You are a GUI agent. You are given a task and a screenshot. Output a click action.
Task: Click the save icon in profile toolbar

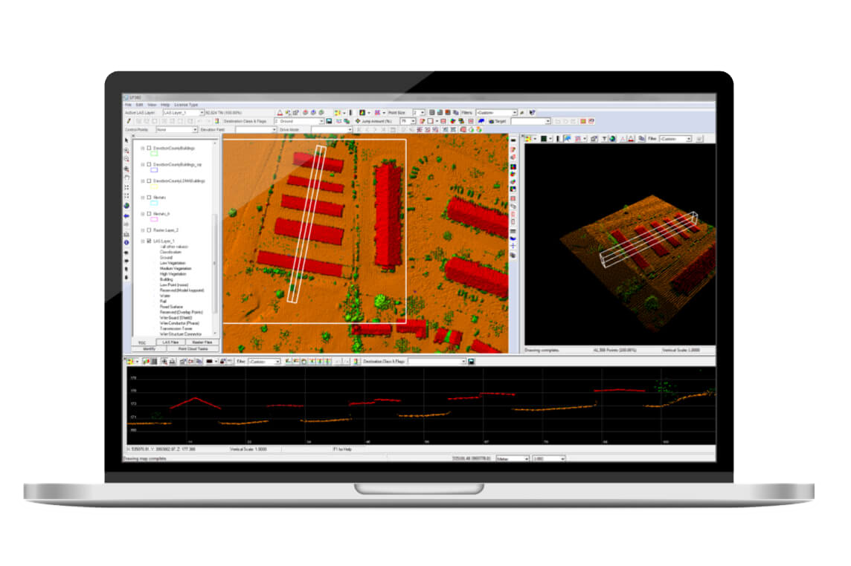471,361
